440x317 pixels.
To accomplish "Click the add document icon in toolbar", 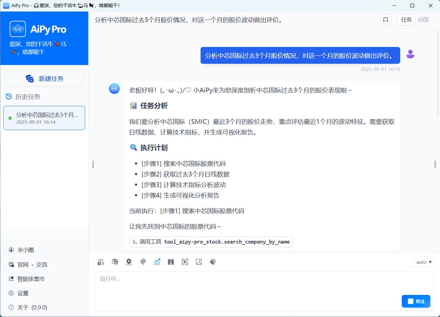I will (101, 262).
